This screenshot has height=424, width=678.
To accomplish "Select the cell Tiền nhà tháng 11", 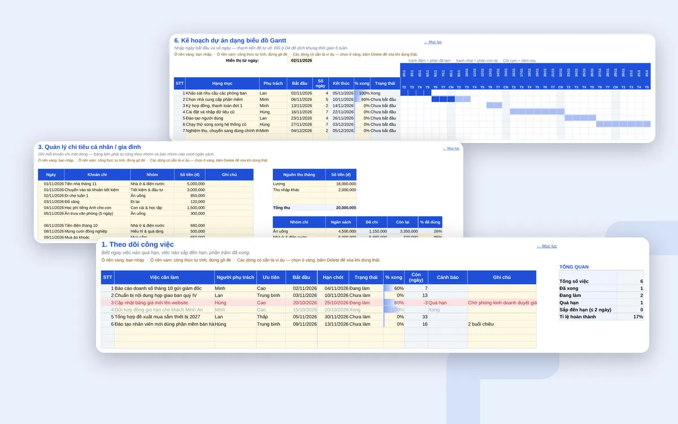I will pyautogui.click(x=97, y=184).
